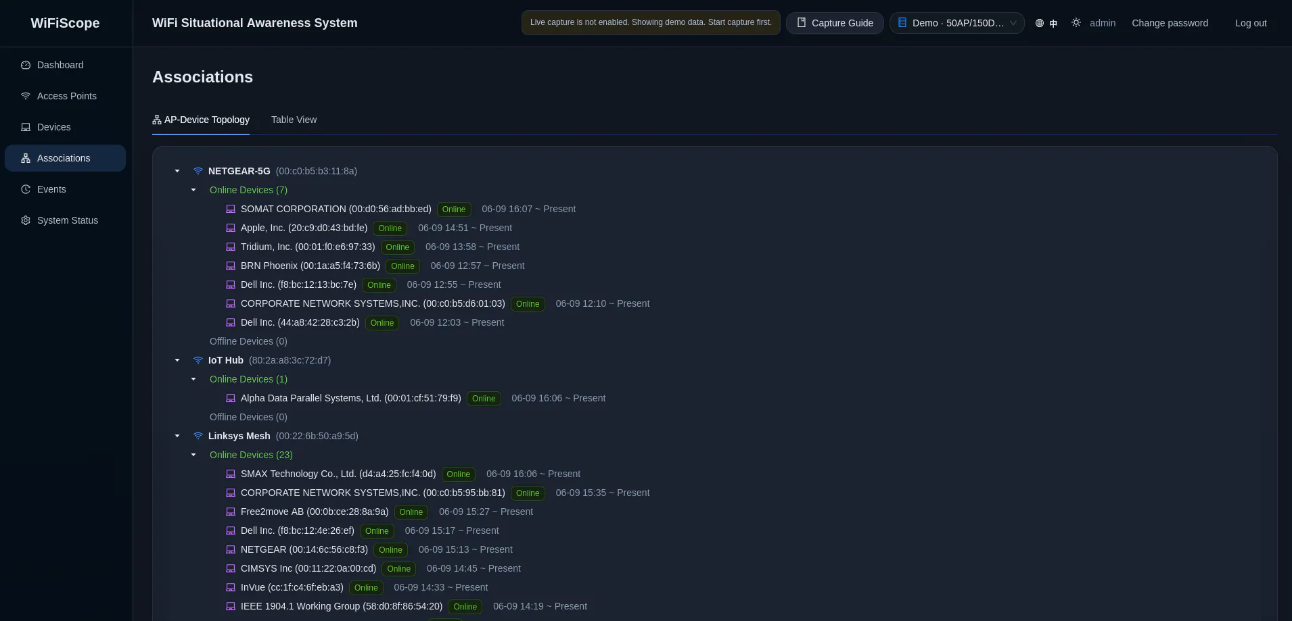Click the admin username
Screen dimensions: 1292x621
point(1103,23)
